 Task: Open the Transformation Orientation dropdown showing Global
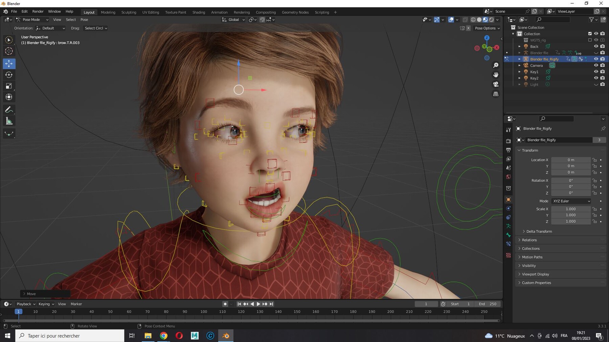click(233, 20)
